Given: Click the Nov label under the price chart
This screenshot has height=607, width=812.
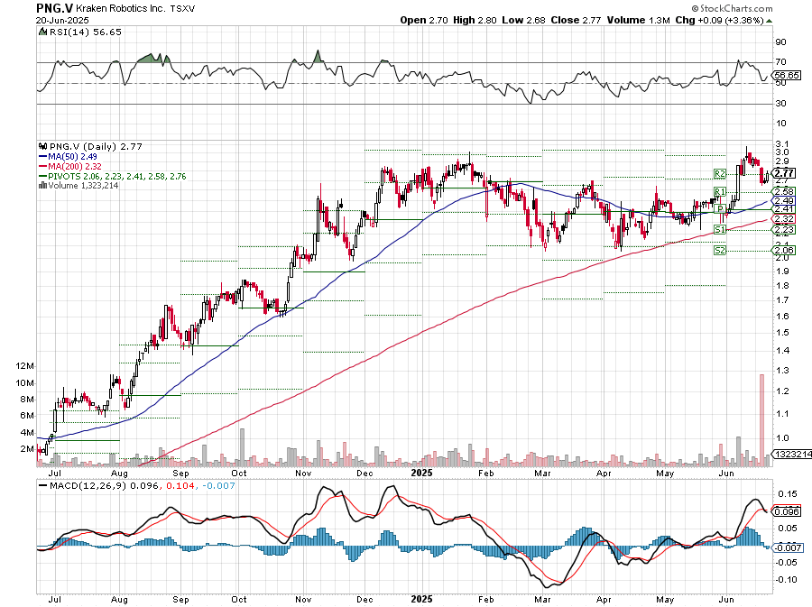Looking at the screenshot, I should click(303, 473).
